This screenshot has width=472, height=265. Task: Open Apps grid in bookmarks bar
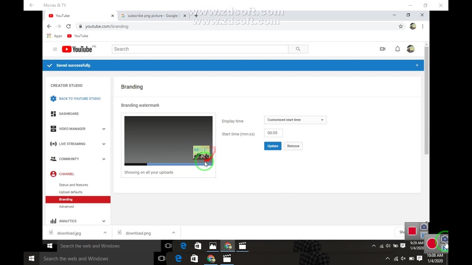[54, 36]
